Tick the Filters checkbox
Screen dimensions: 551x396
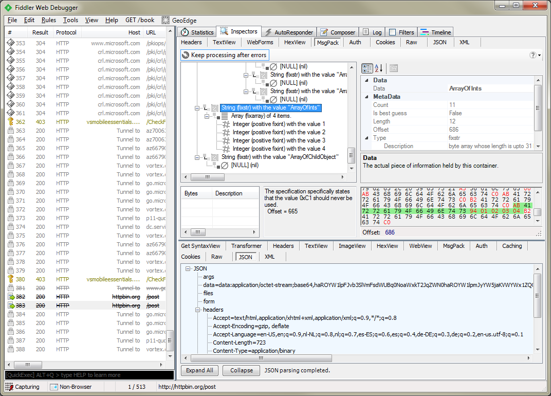click(x=393, y=32)
